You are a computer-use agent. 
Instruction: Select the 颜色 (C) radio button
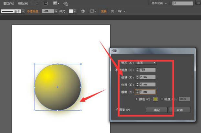click(137, 99)
